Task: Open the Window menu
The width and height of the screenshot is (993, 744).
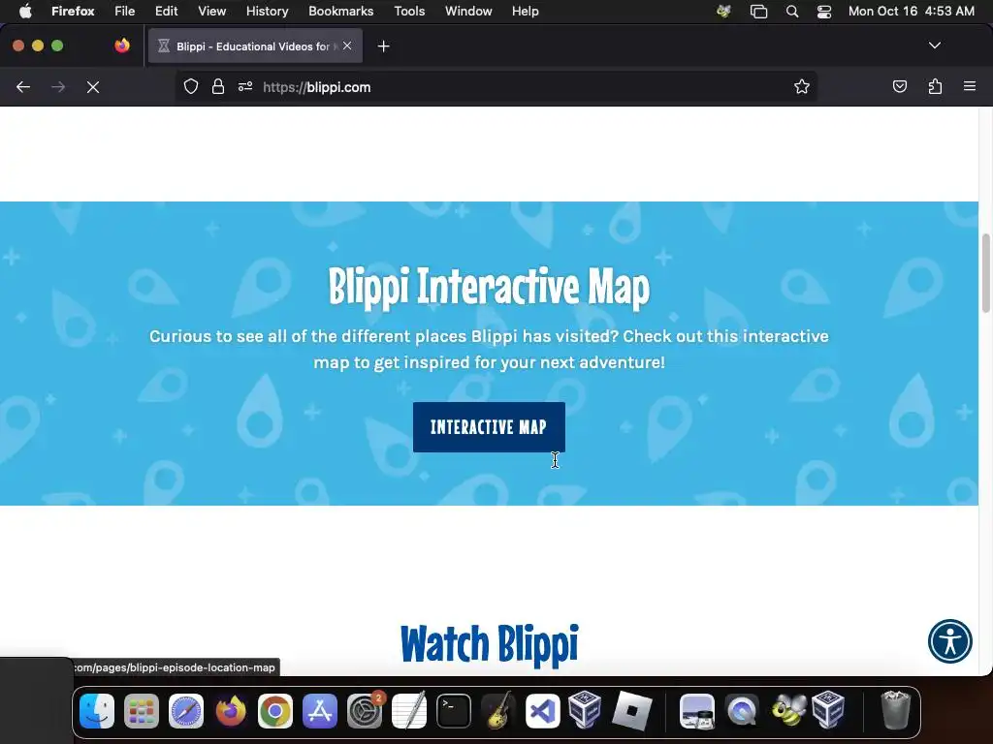Action: (x=468, y=11)
